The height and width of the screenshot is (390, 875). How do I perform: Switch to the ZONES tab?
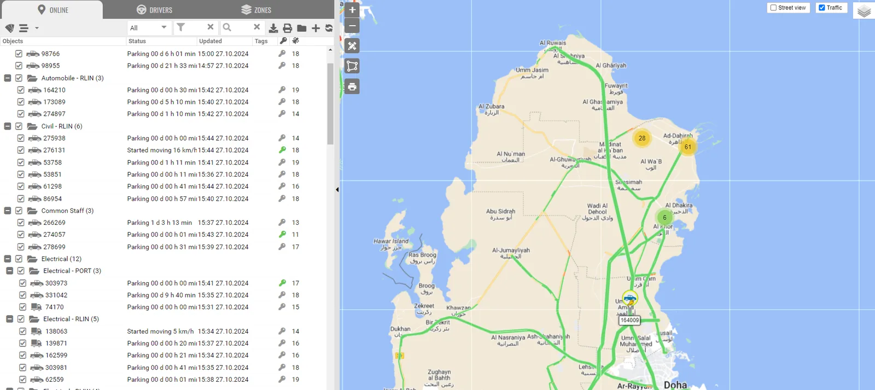pos(256,10)
